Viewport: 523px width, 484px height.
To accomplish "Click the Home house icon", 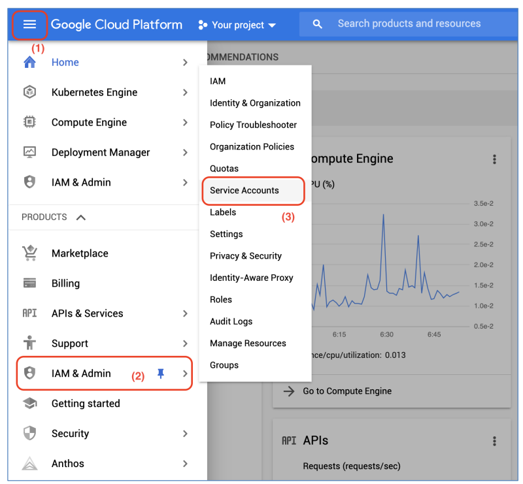I will [29, 62].
